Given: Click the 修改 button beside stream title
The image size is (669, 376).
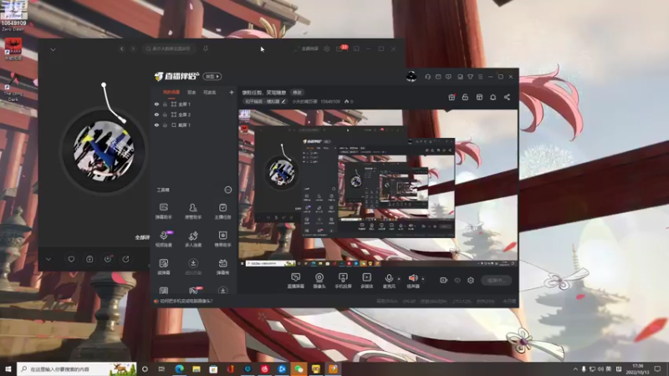Looking at the screenshot, I should 297,93.
